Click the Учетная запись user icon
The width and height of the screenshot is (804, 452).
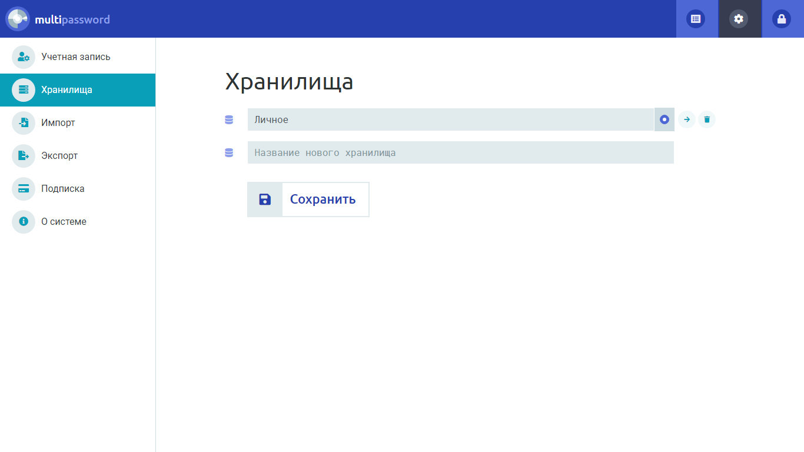[x=24, y=57]
